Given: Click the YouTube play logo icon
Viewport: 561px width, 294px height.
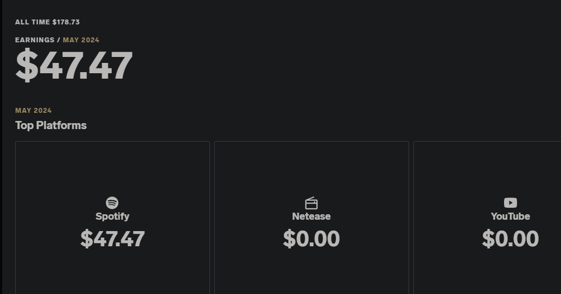Looking at the screenshot, I should [510, 203].
